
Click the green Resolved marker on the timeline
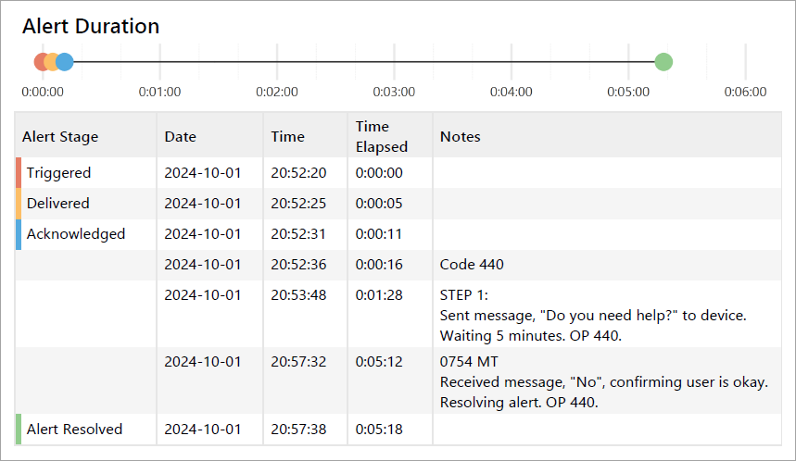(663, 62)
